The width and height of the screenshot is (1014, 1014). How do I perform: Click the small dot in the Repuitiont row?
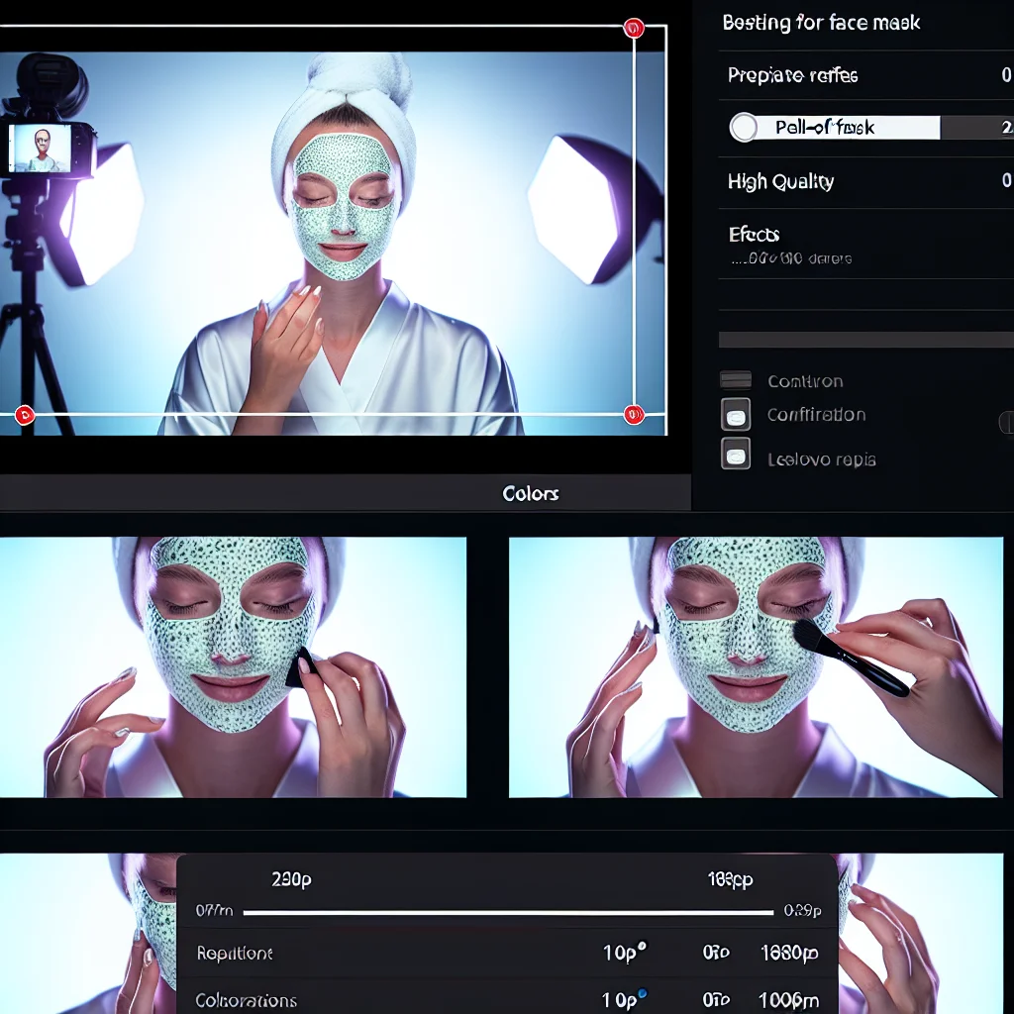pos(643,947)
